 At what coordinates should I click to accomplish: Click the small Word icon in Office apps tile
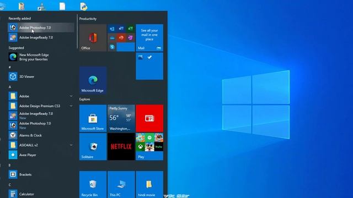tap(121, 29)
